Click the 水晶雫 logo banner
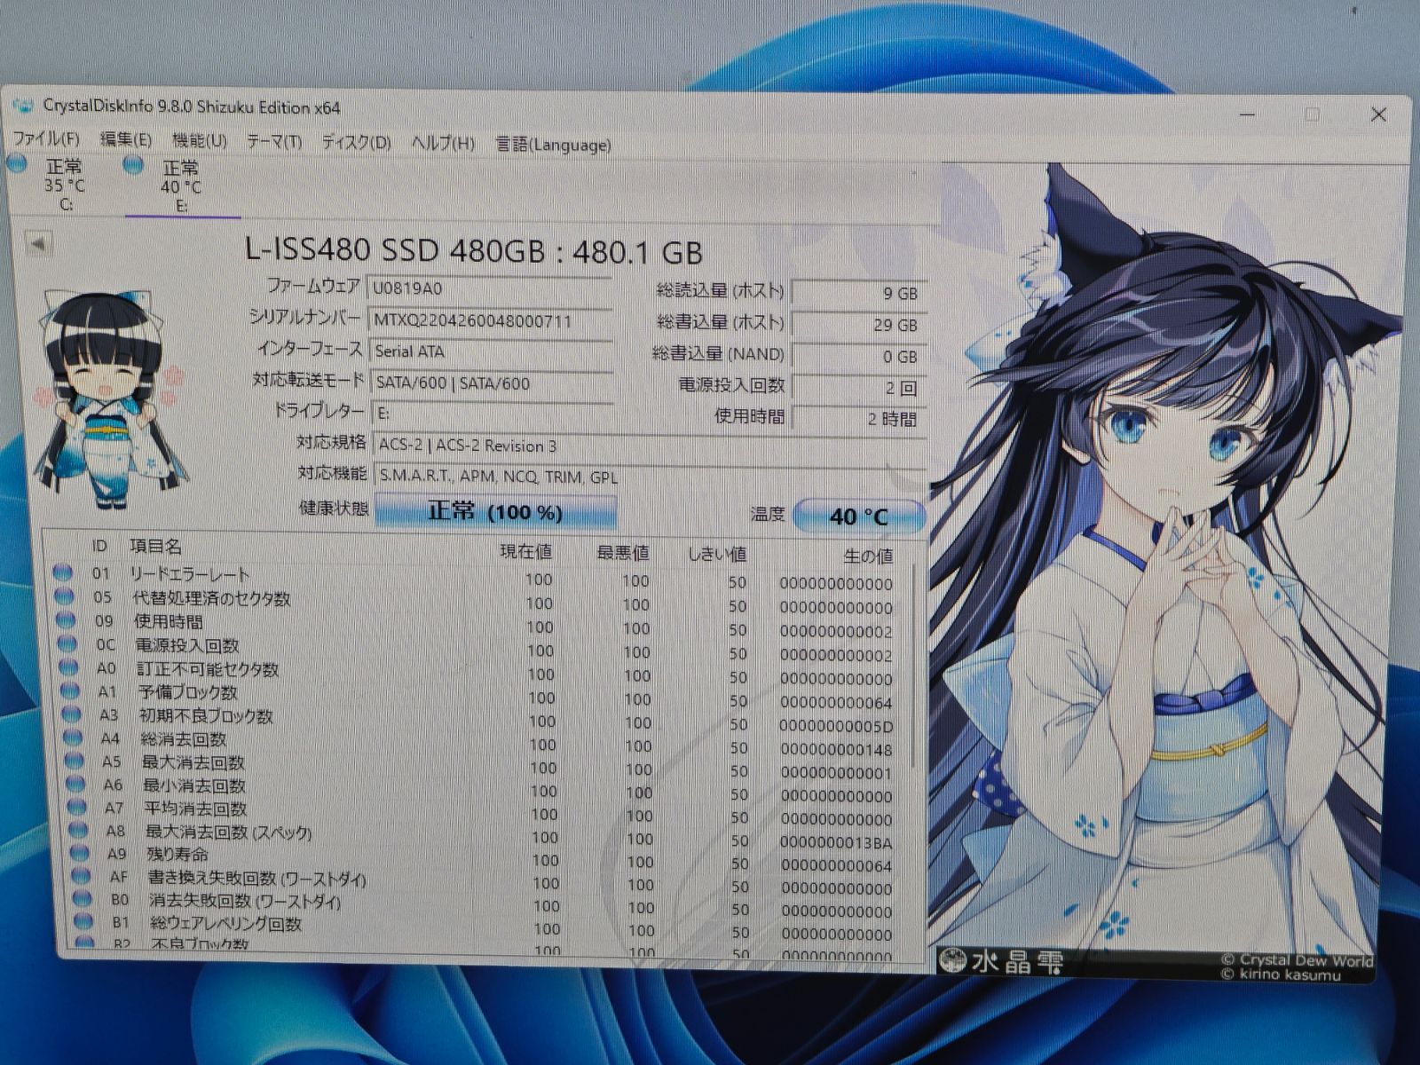Screen dimensions: 1420x1065 (x=1003, y=960)
